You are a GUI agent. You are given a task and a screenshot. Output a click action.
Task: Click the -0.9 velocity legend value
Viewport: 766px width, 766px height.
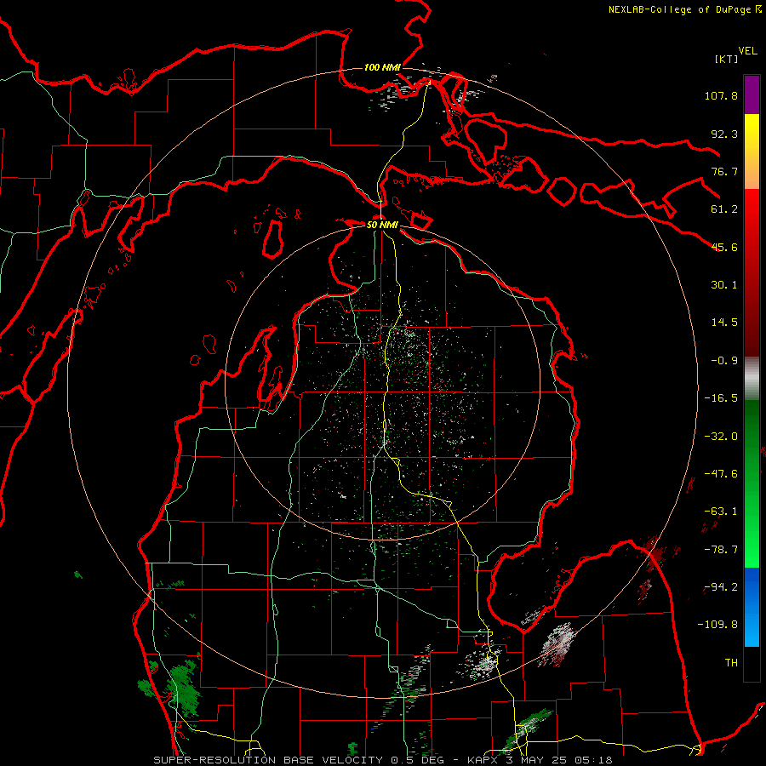[x=724, y=361]
